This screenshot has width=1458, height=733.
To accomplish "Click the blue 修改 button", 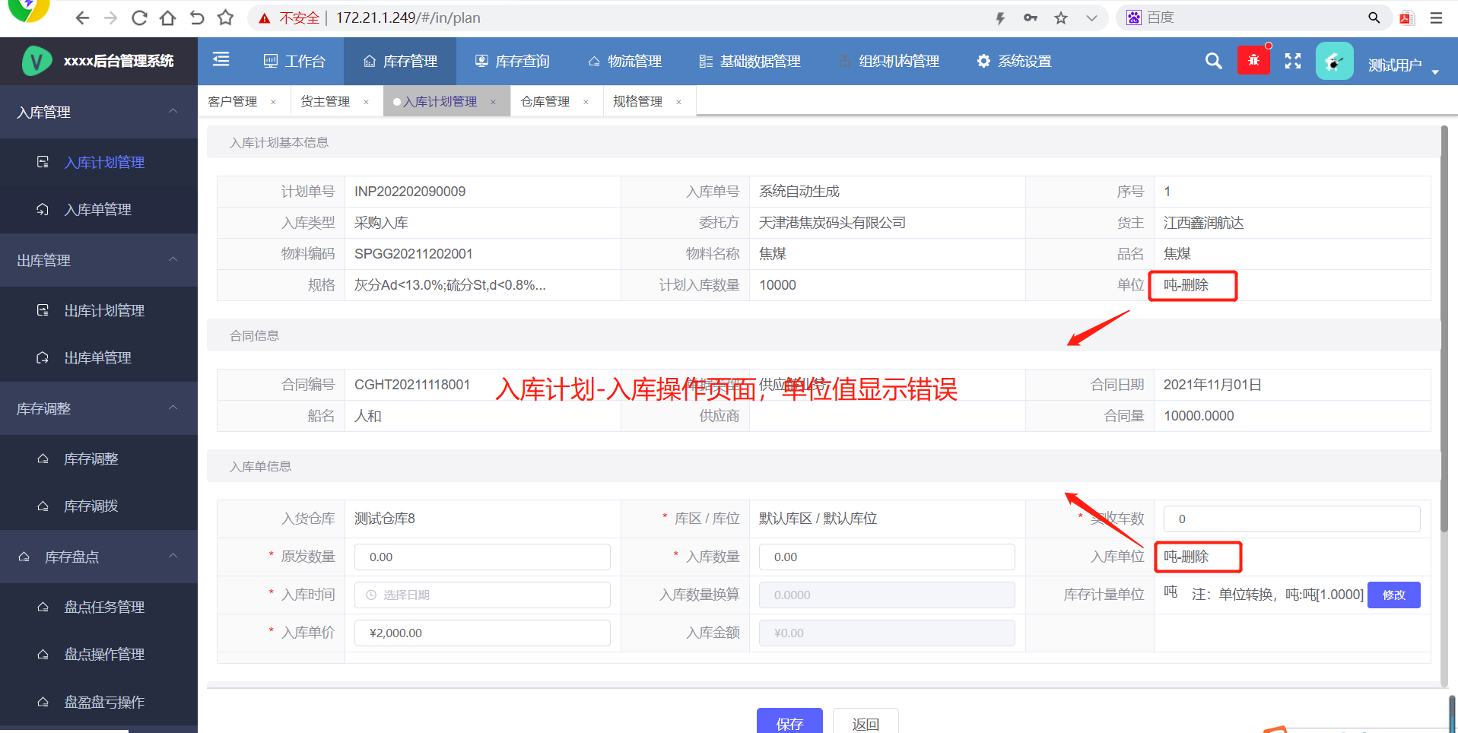I will [x=1393, y=595].
